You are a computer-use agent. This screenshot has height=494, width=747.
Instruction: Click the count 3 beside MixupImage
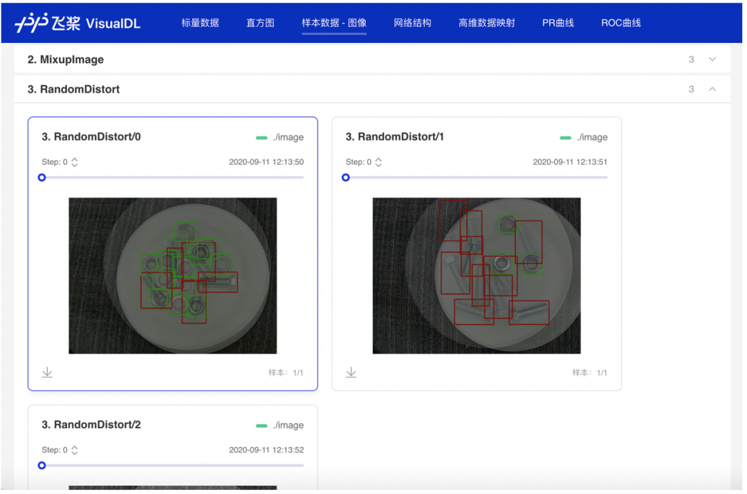[x=691, y=60]
